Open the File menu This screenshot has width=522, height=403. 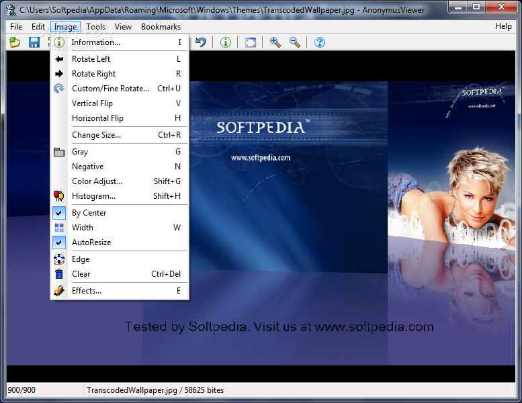click(x=16, y=27)
